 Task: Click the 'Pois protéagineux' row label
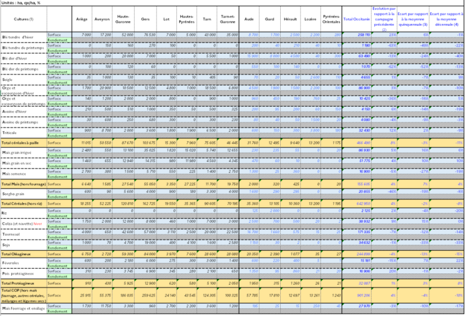pos(18,273)
